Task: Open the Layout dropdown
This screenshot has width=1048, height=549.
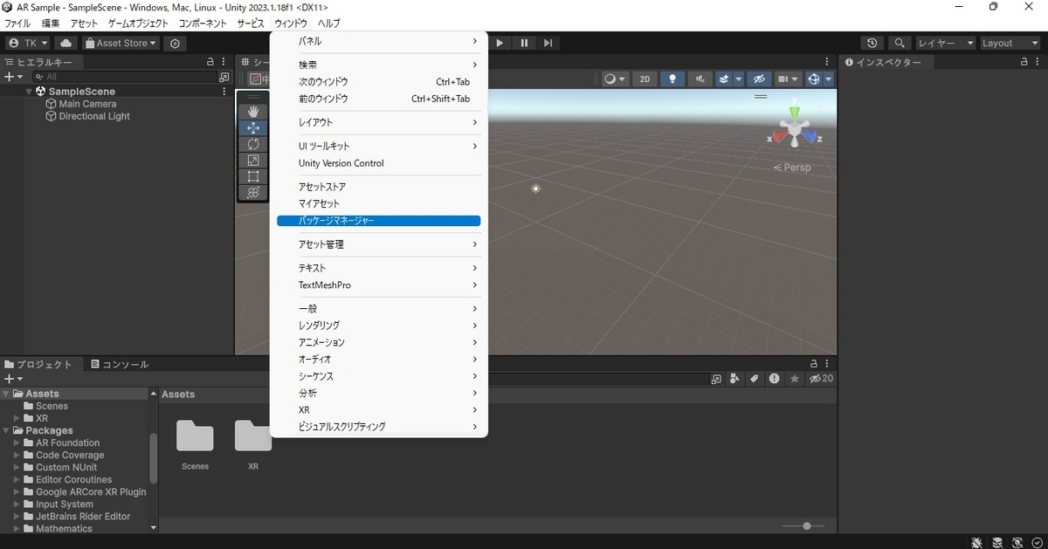Action: click(x=1010, y=43)
